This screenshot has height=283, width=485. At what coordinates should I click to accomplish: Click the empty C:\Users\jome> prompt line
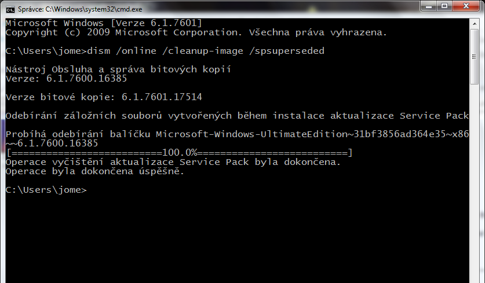coord(46,190)
